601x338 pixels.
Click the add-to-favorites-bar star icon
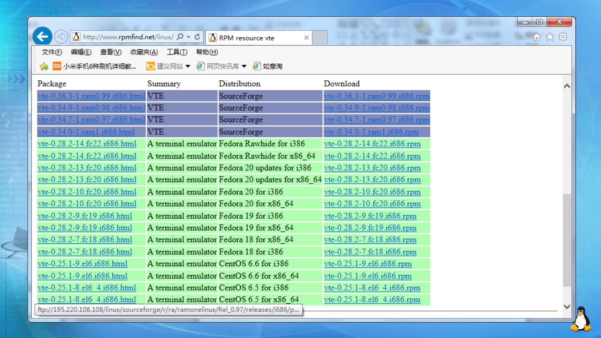pyautogui.click(x=44, y=66)
